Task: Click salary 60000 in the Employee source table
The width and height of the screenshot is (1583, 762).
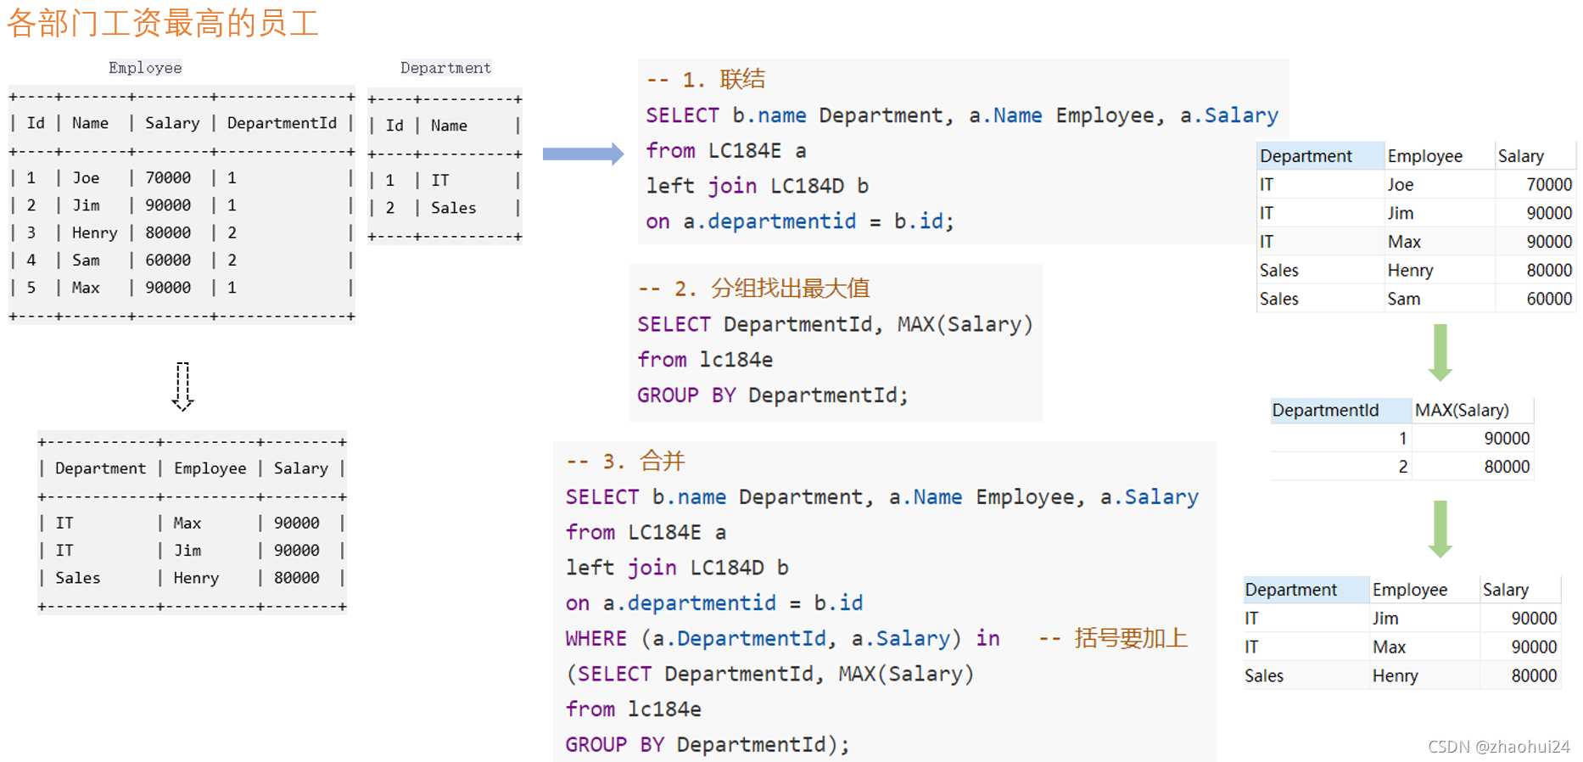Action: pos(168,261)
